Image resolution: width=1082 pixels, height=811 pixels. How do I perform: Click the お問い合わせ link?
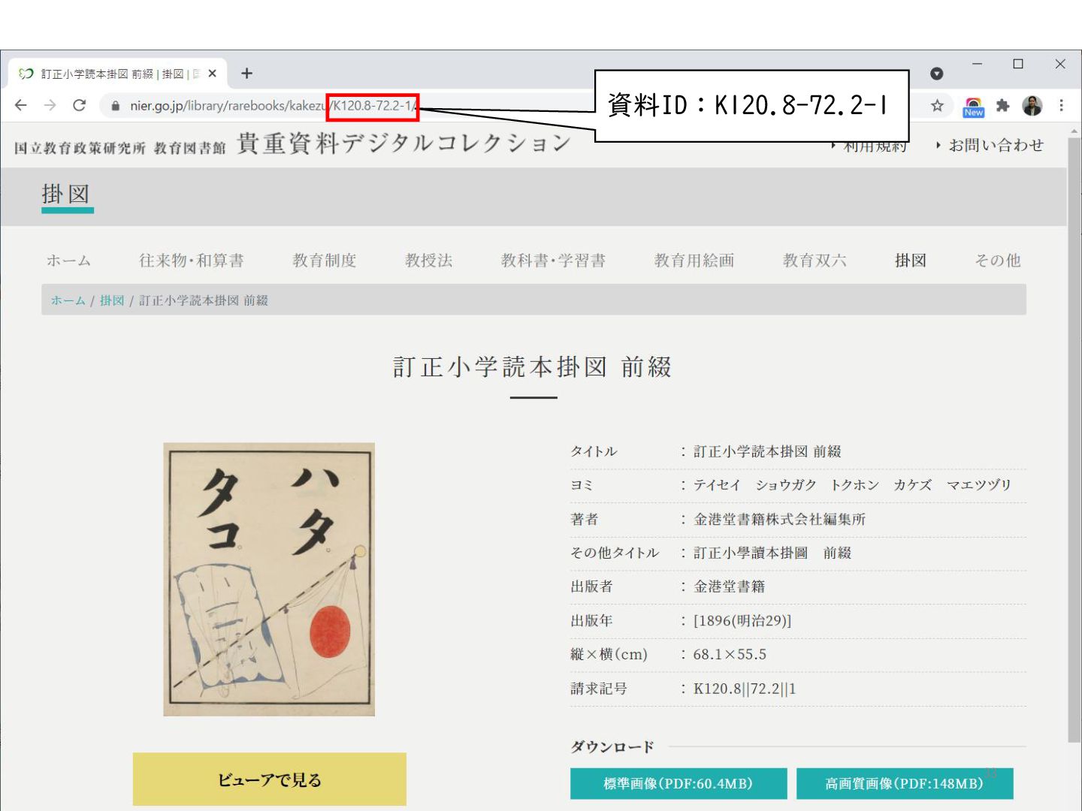pos(996,145)
